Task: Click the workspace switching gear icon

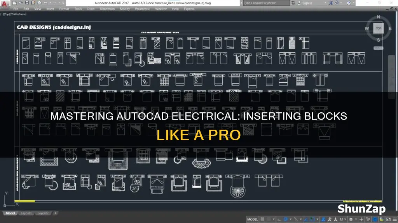Action: [351, 220]
